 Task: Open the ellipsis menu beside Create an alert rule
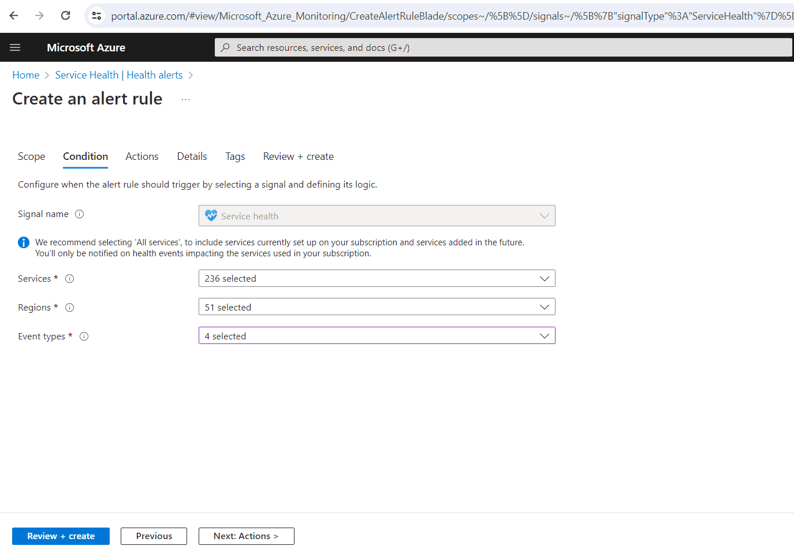pos(185,99)
